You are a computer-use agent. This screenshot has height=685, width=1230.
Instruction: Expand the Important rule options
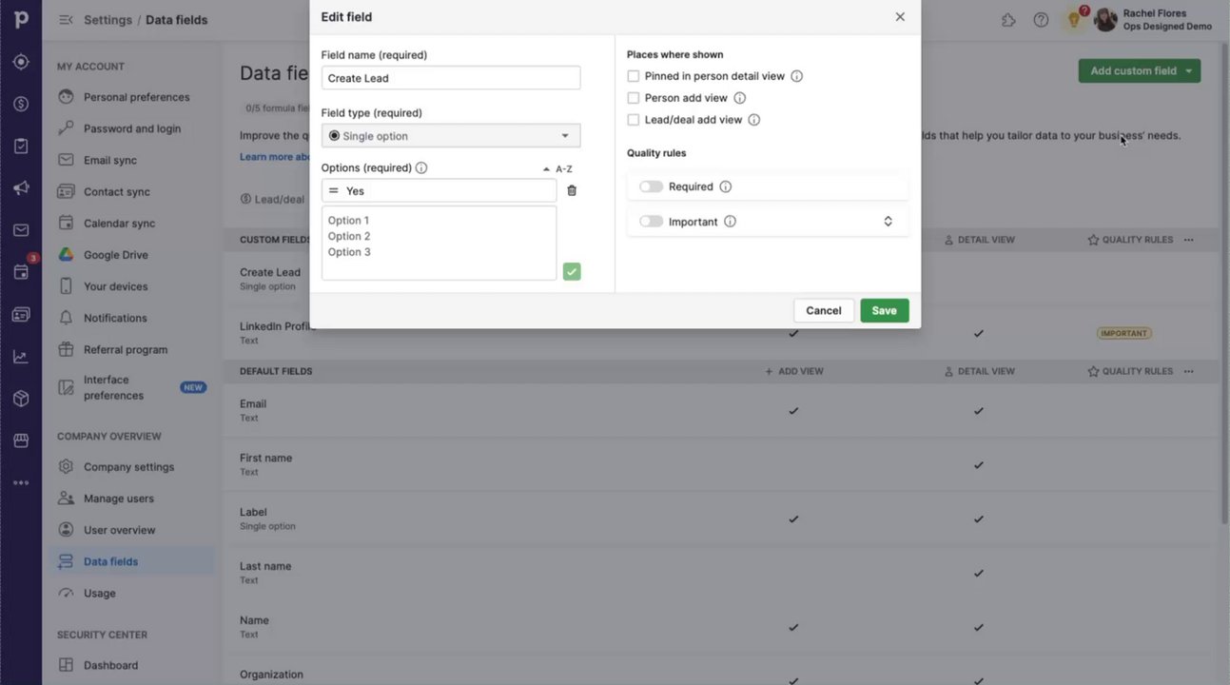(888, 222)
